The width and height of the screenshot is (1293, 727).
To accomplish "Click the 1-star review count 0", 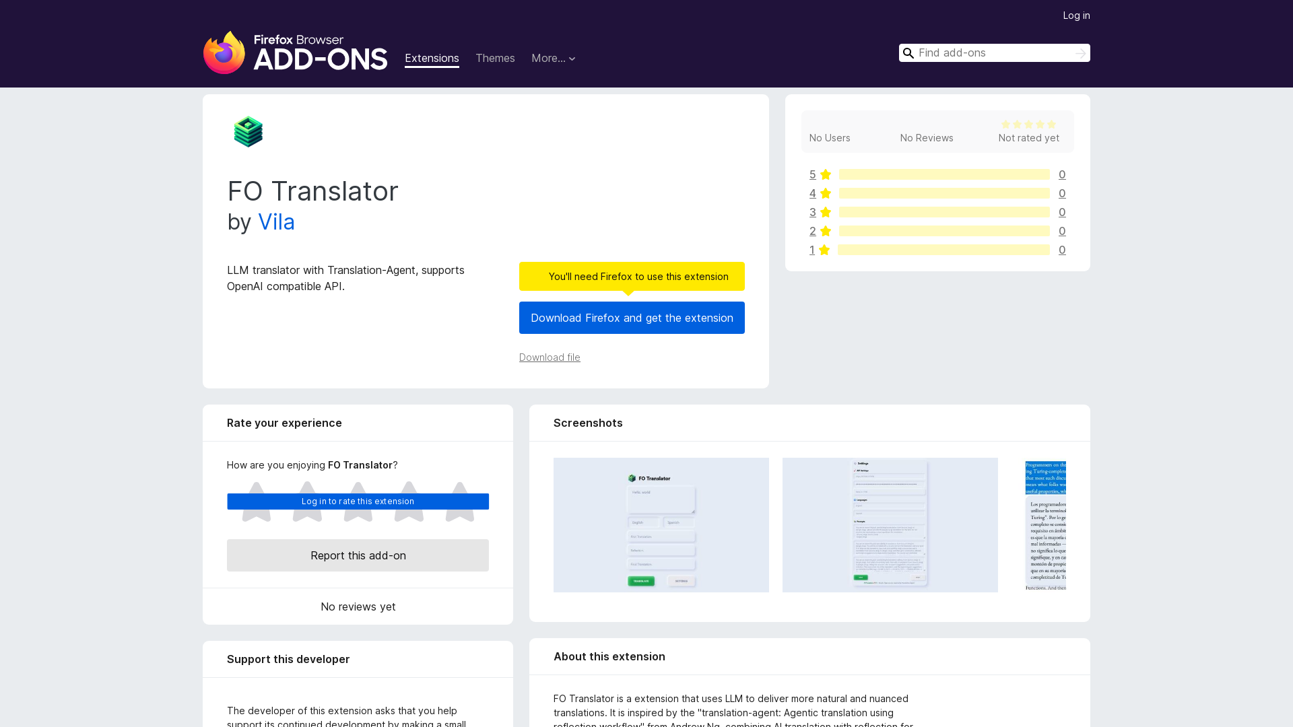I will 1062,250.
